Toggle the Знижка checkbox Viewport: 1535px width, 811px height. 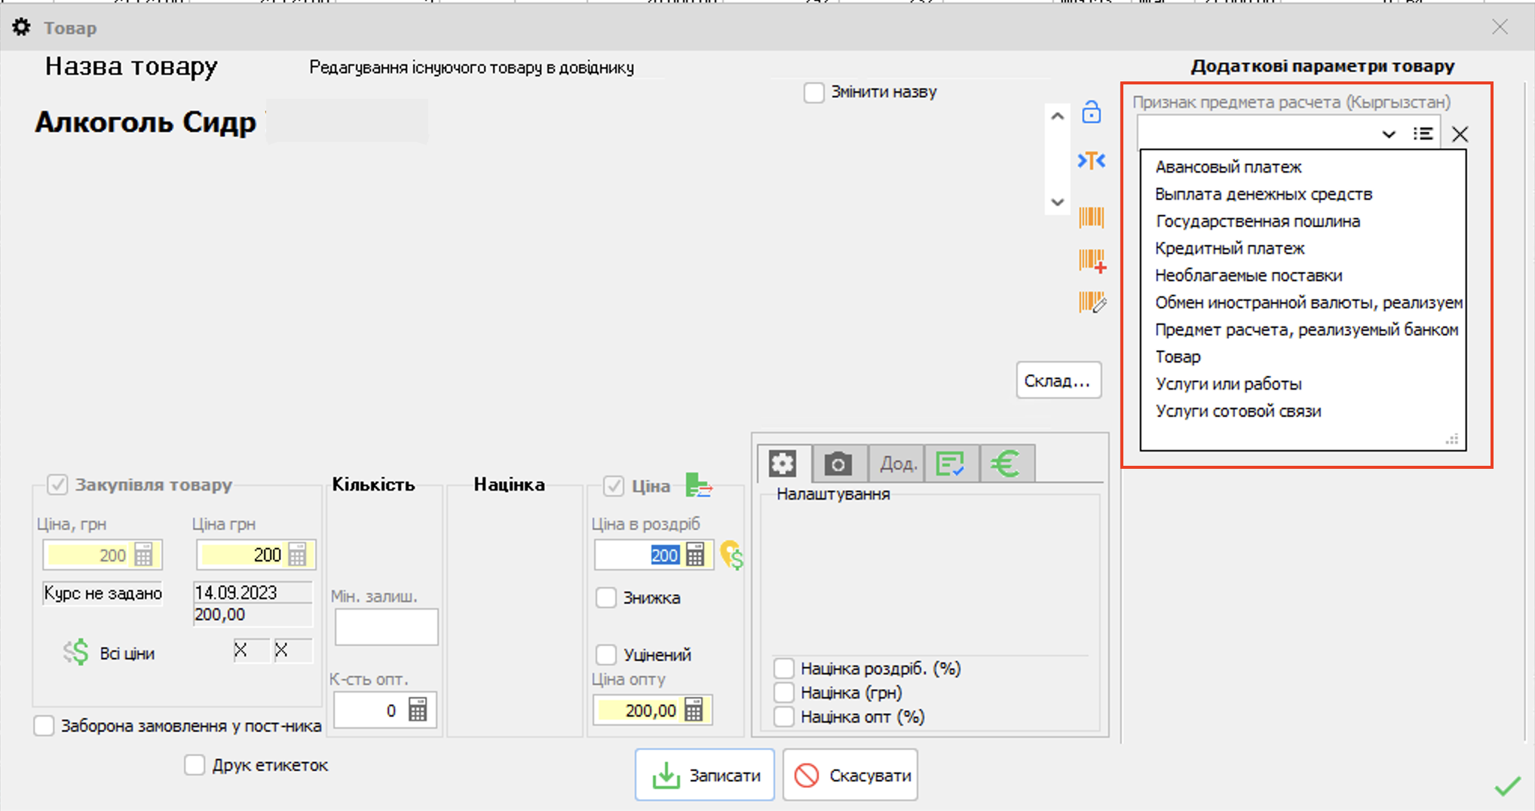pyautogui.click(x=606, y=598)
